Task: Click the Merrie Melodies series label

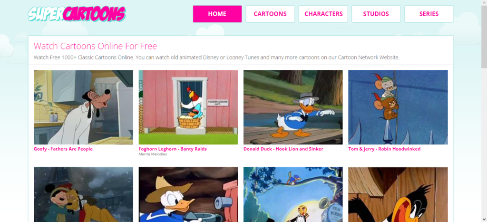Action: (153, 154)
